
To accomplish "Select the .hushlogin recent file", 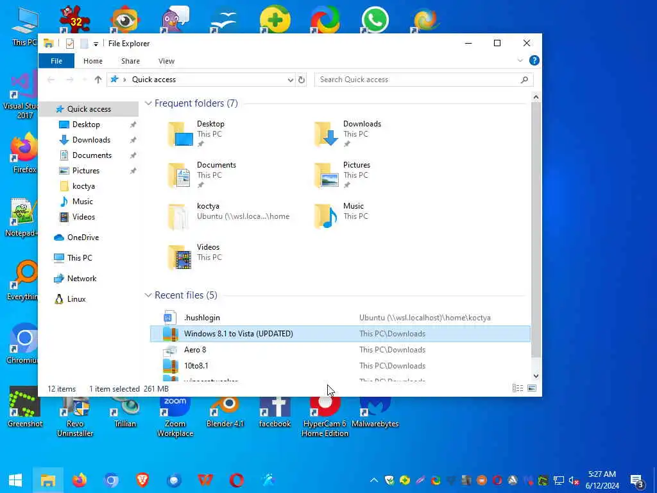I will pyautogui.click(x=340, y=318).
